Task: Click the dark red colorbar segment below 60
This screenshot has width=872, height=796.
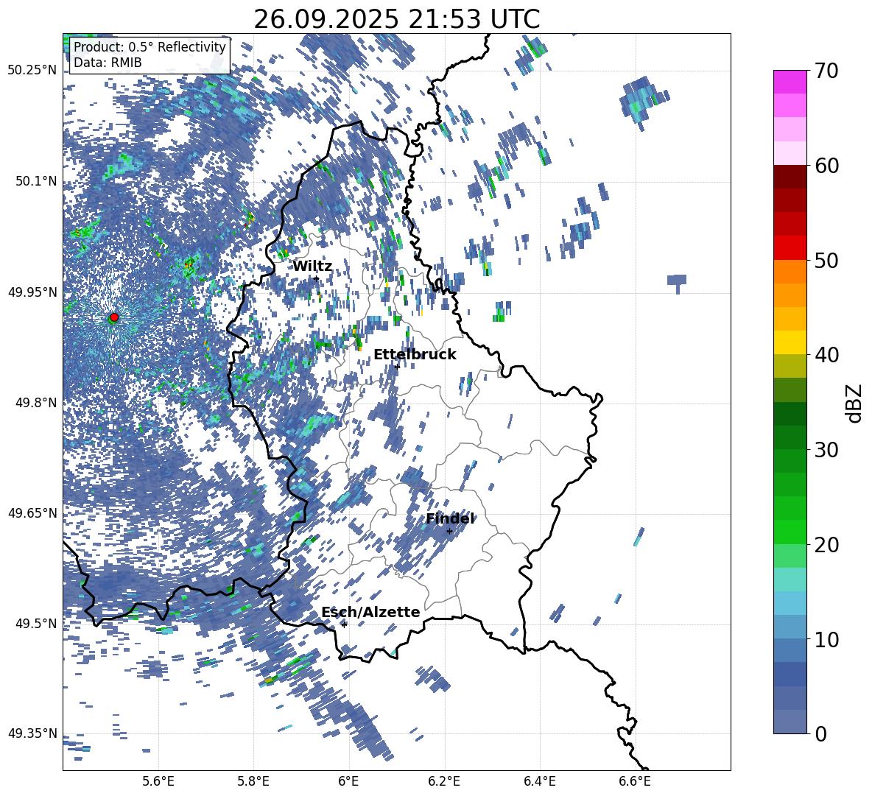Action: tap(790, 177)
